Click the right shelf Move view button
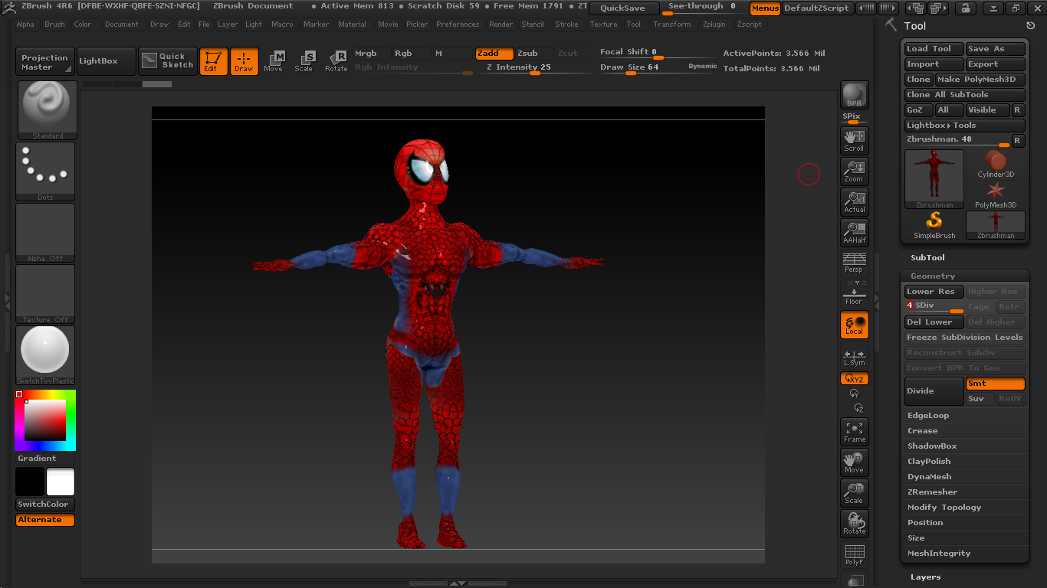The image size is (1047, 588). [x=854, y=462]
